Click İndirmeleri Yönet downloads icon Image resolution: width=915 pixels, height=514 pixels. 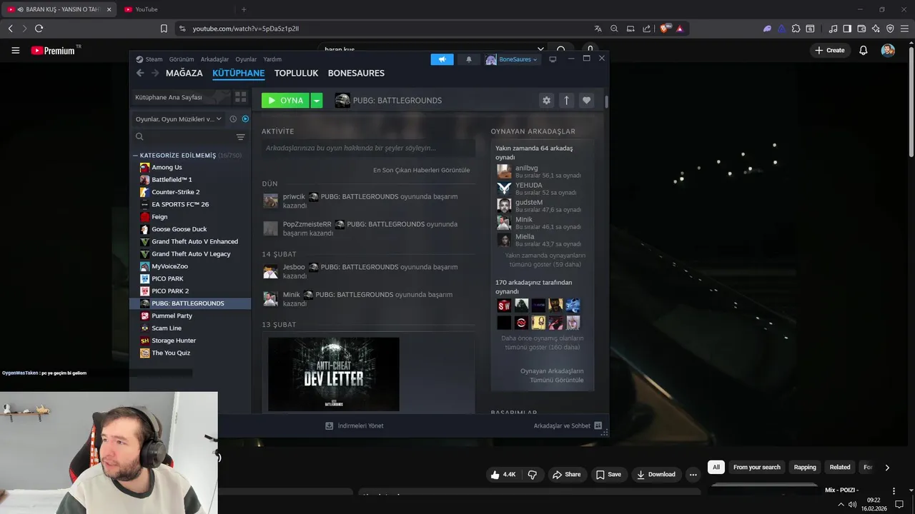[329, 425]
